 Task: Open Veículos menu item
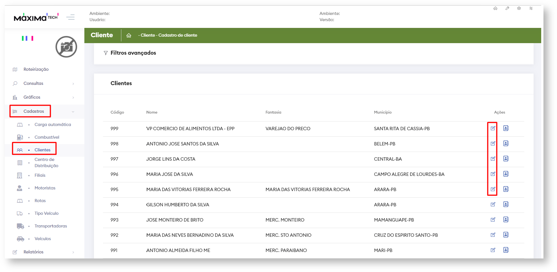click(x=43, y=239)
